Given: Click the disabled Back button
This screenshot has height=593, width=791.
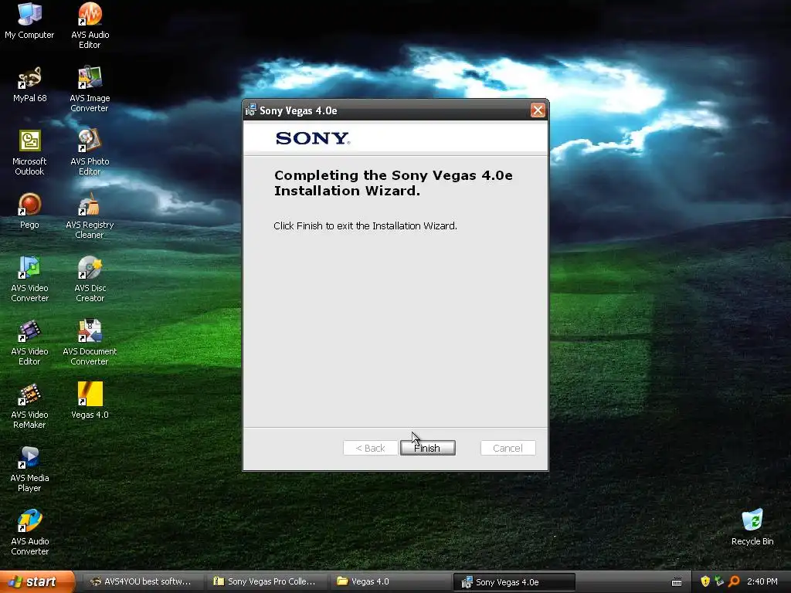Looking at the screenshot, I should [x=370, y=448].
